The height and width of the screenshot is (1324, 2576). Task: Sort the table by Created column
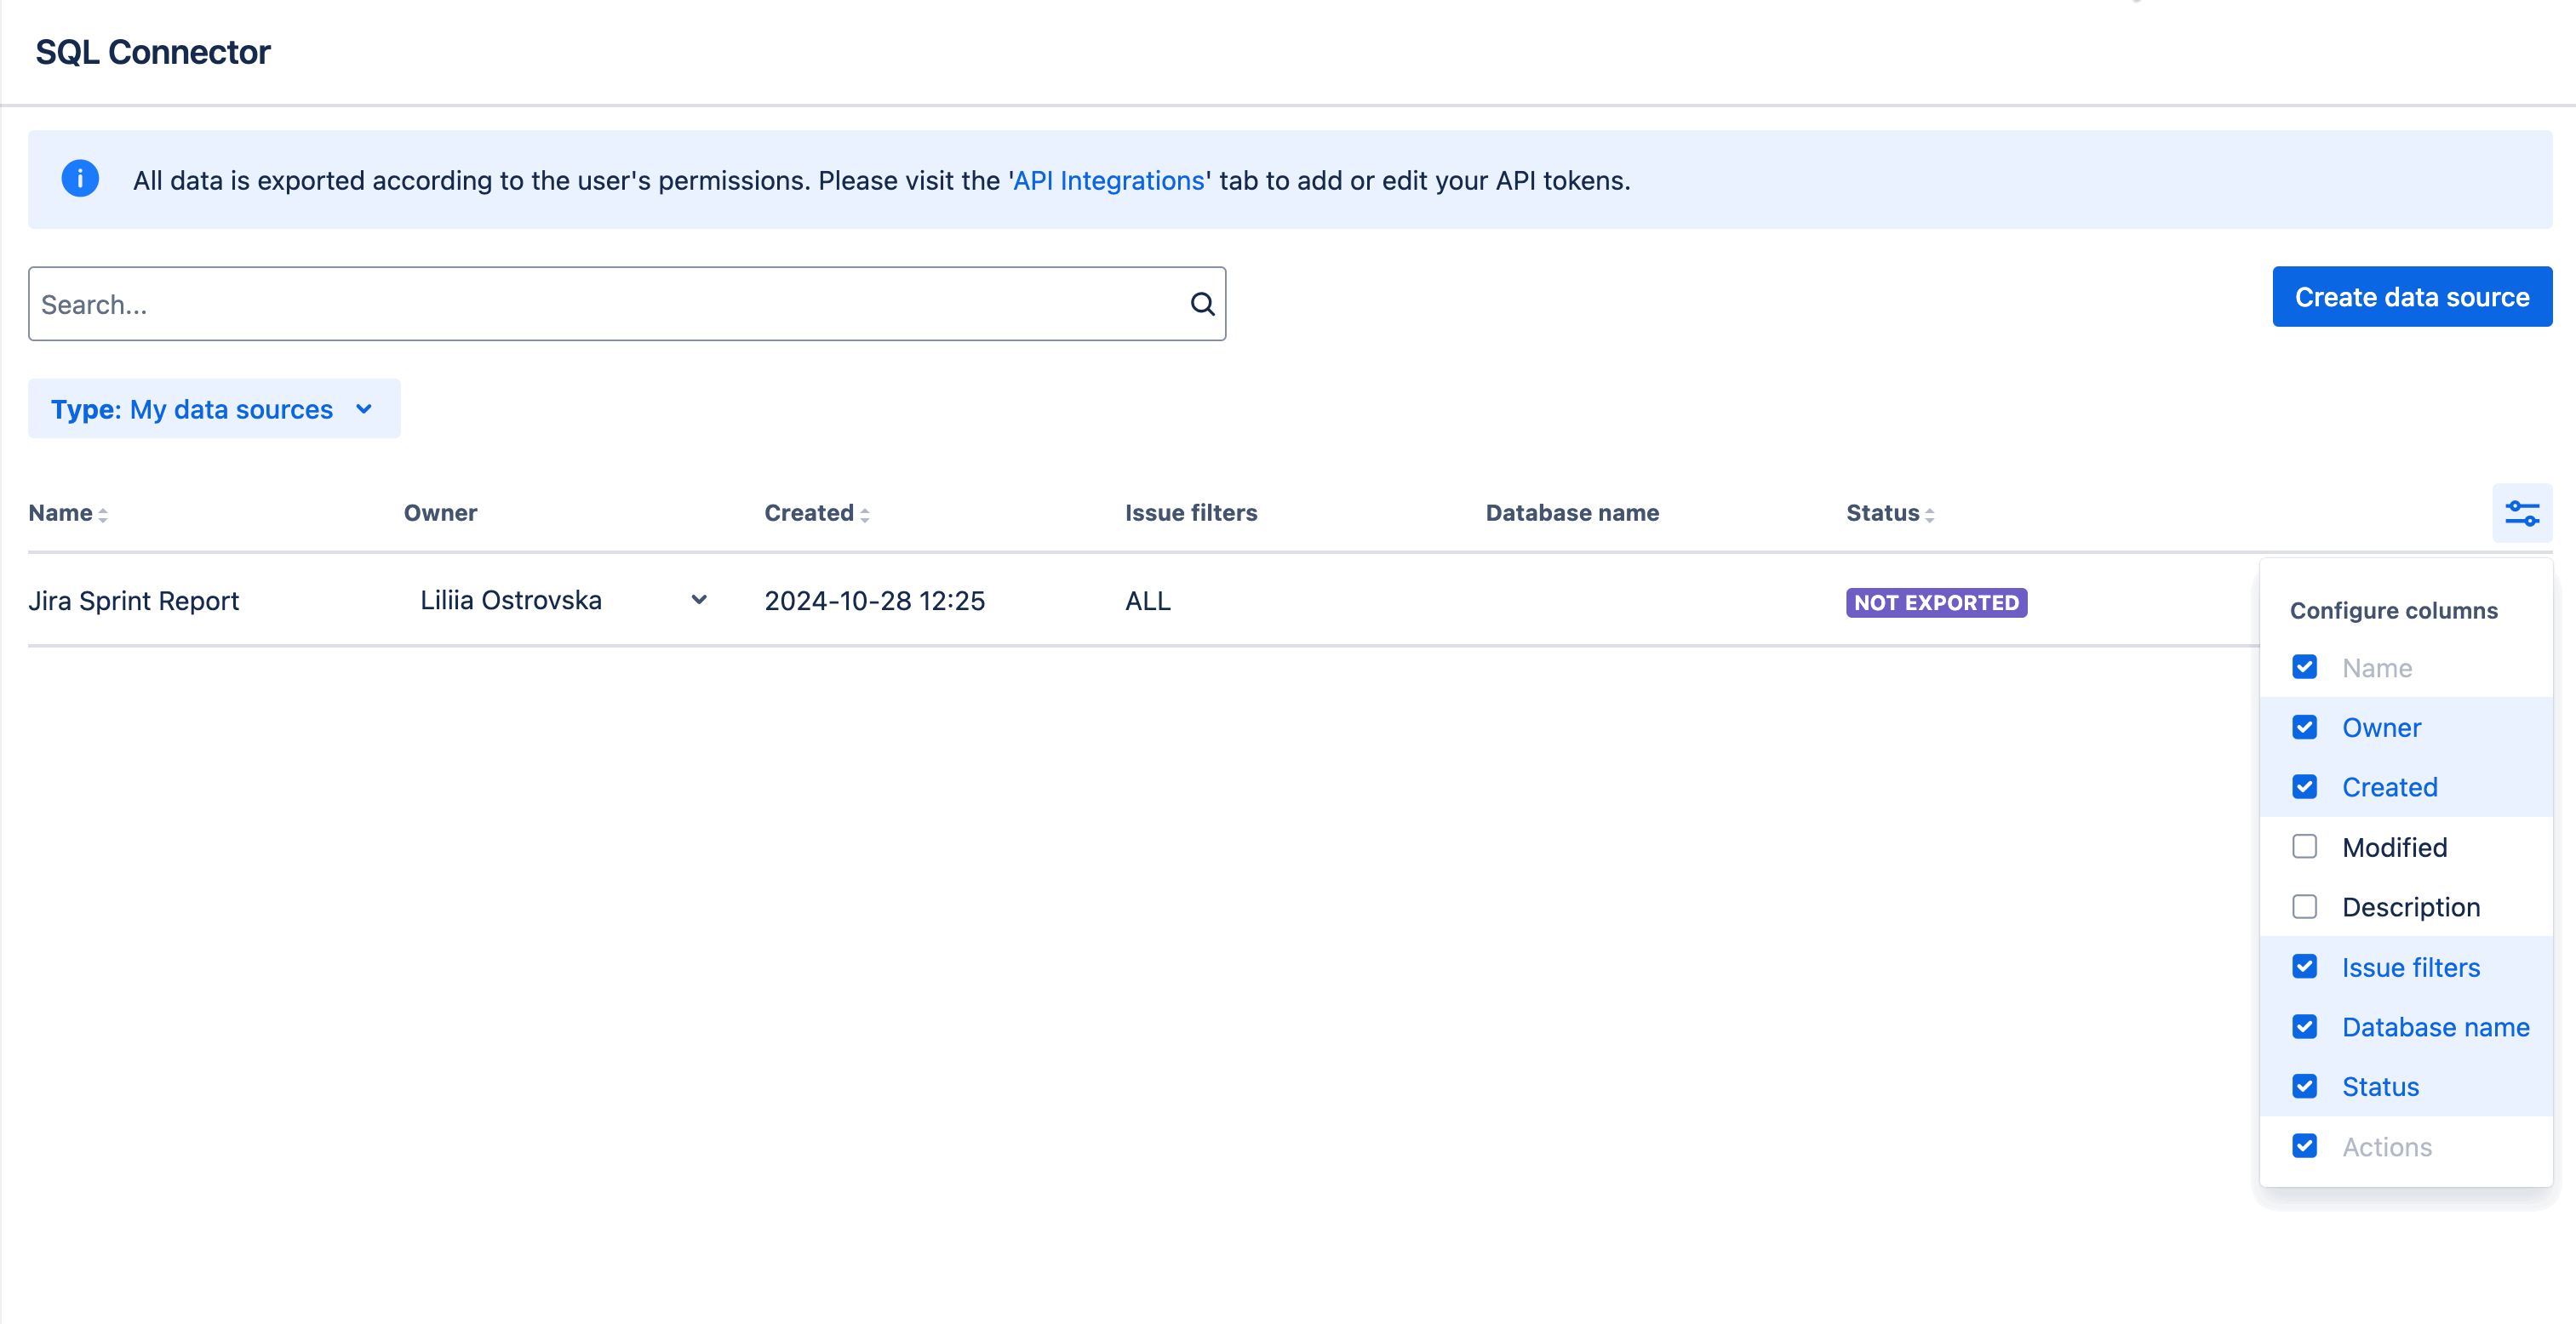865,512
